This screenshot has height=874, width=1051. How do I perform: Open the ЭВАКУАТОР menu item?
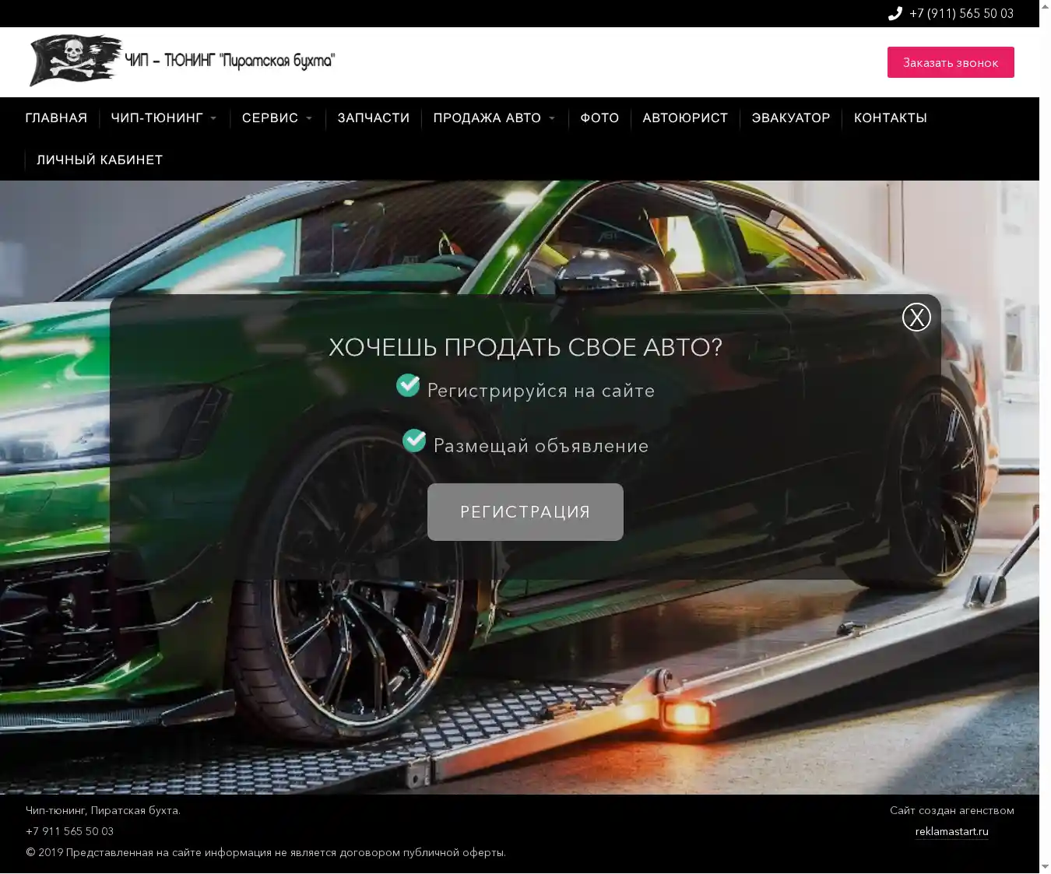[790, 118]
